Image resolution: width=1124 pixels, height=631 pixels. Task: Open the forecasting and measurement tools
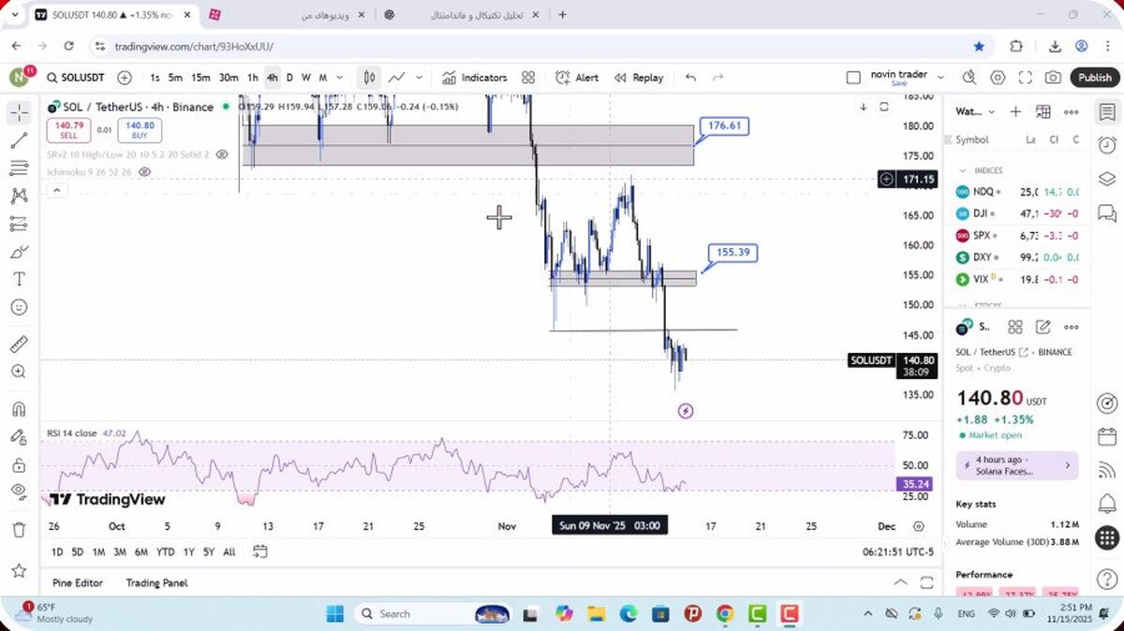(x=19, y=224)
